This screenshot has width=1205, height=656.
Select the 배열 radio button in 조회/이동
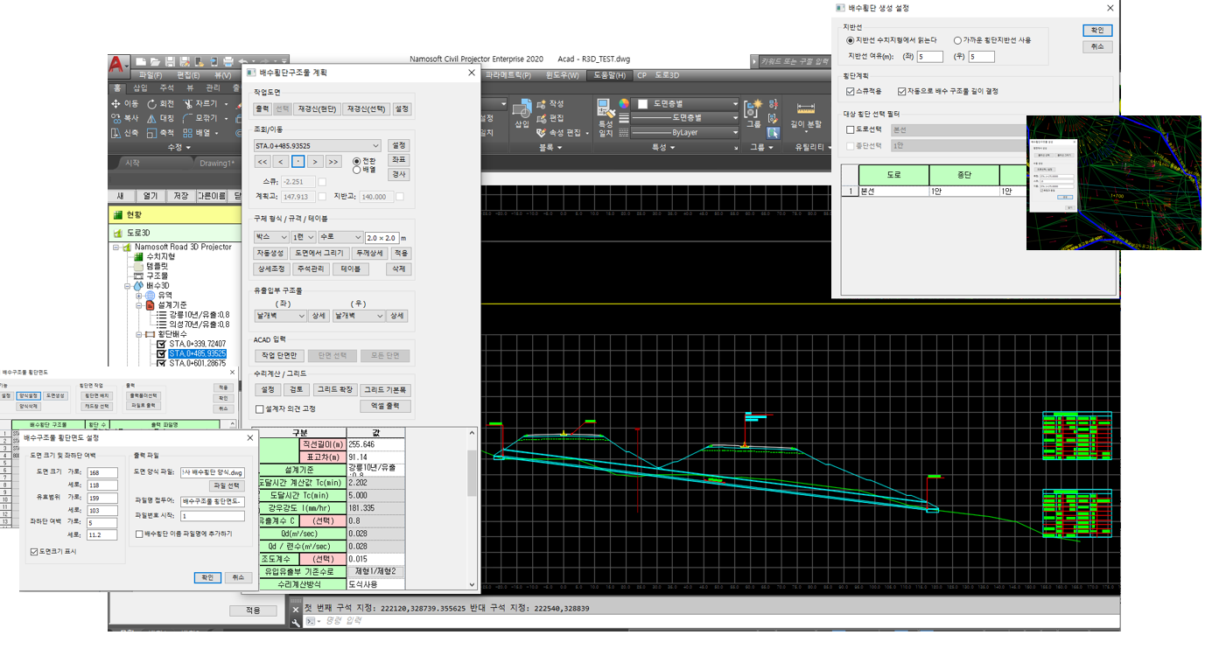pos(356,170)
